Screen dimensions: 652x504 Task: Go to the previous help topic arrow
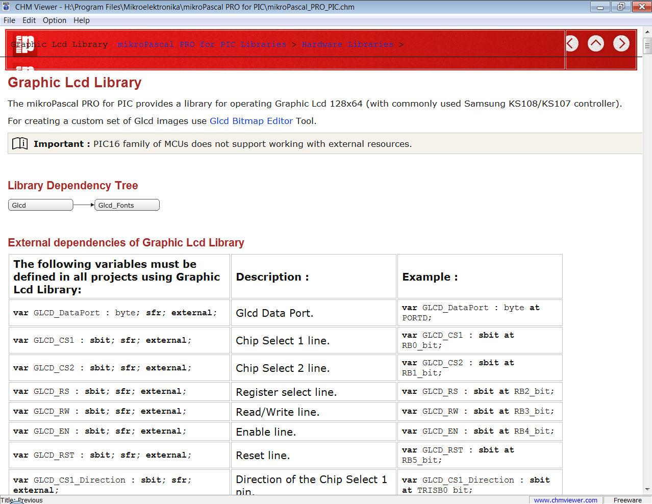[x=571, y=43]
